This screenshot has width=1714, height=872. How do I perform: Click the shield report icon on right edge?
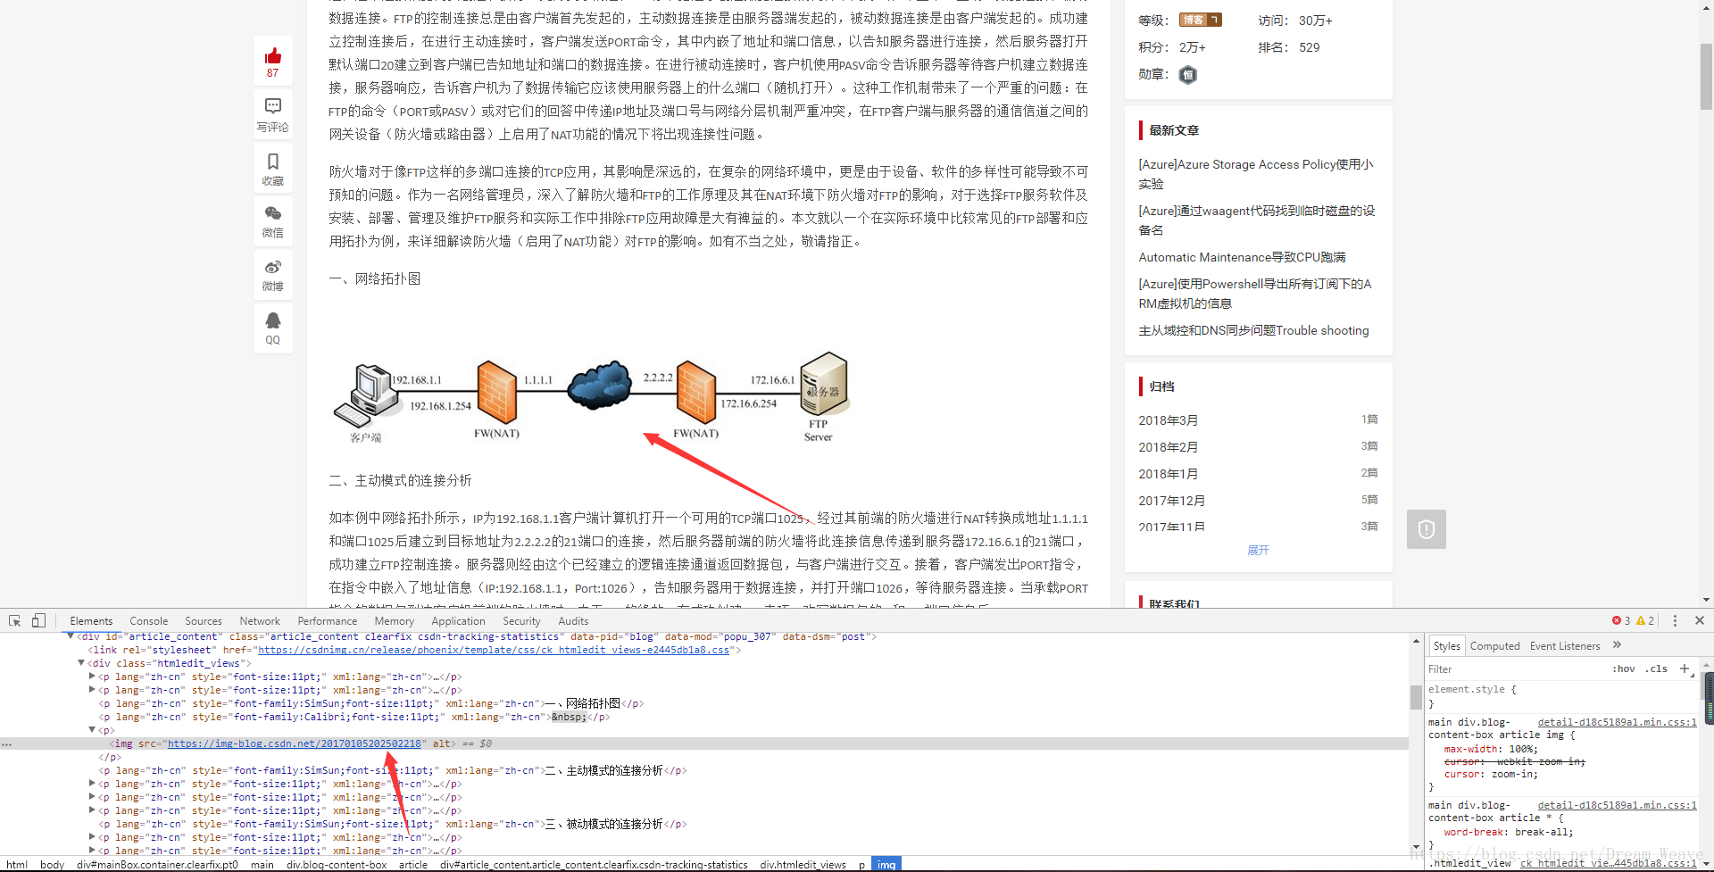click(x=1427, y=529)
